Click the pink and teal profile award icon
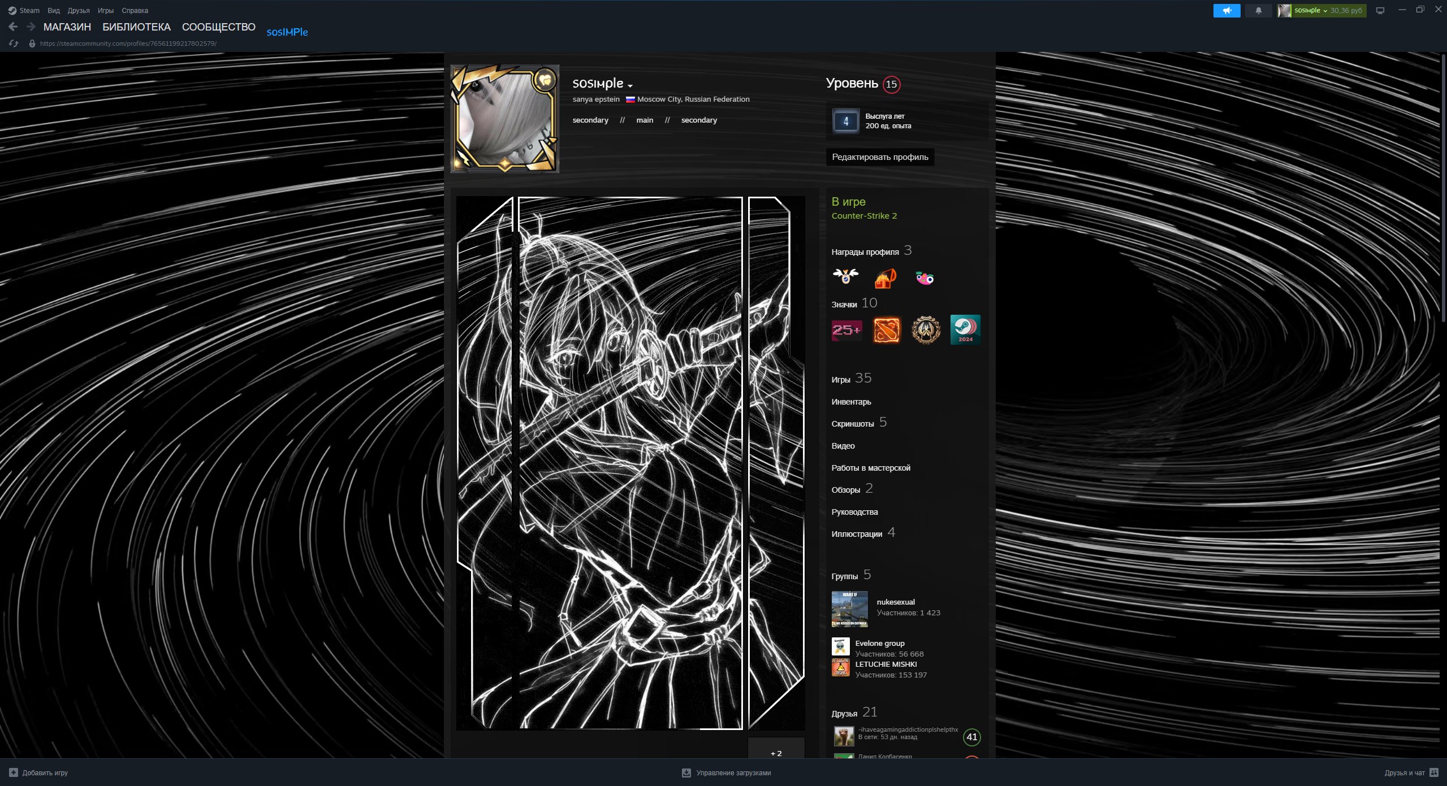This screenshot has height=786, width=1447. coord(925,277)
